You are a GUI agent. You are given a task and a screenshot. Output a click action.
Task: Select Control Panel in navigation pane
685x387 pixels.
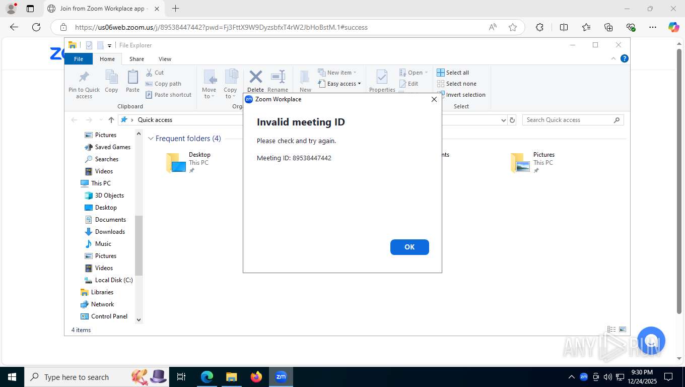[x=104, y=316]
